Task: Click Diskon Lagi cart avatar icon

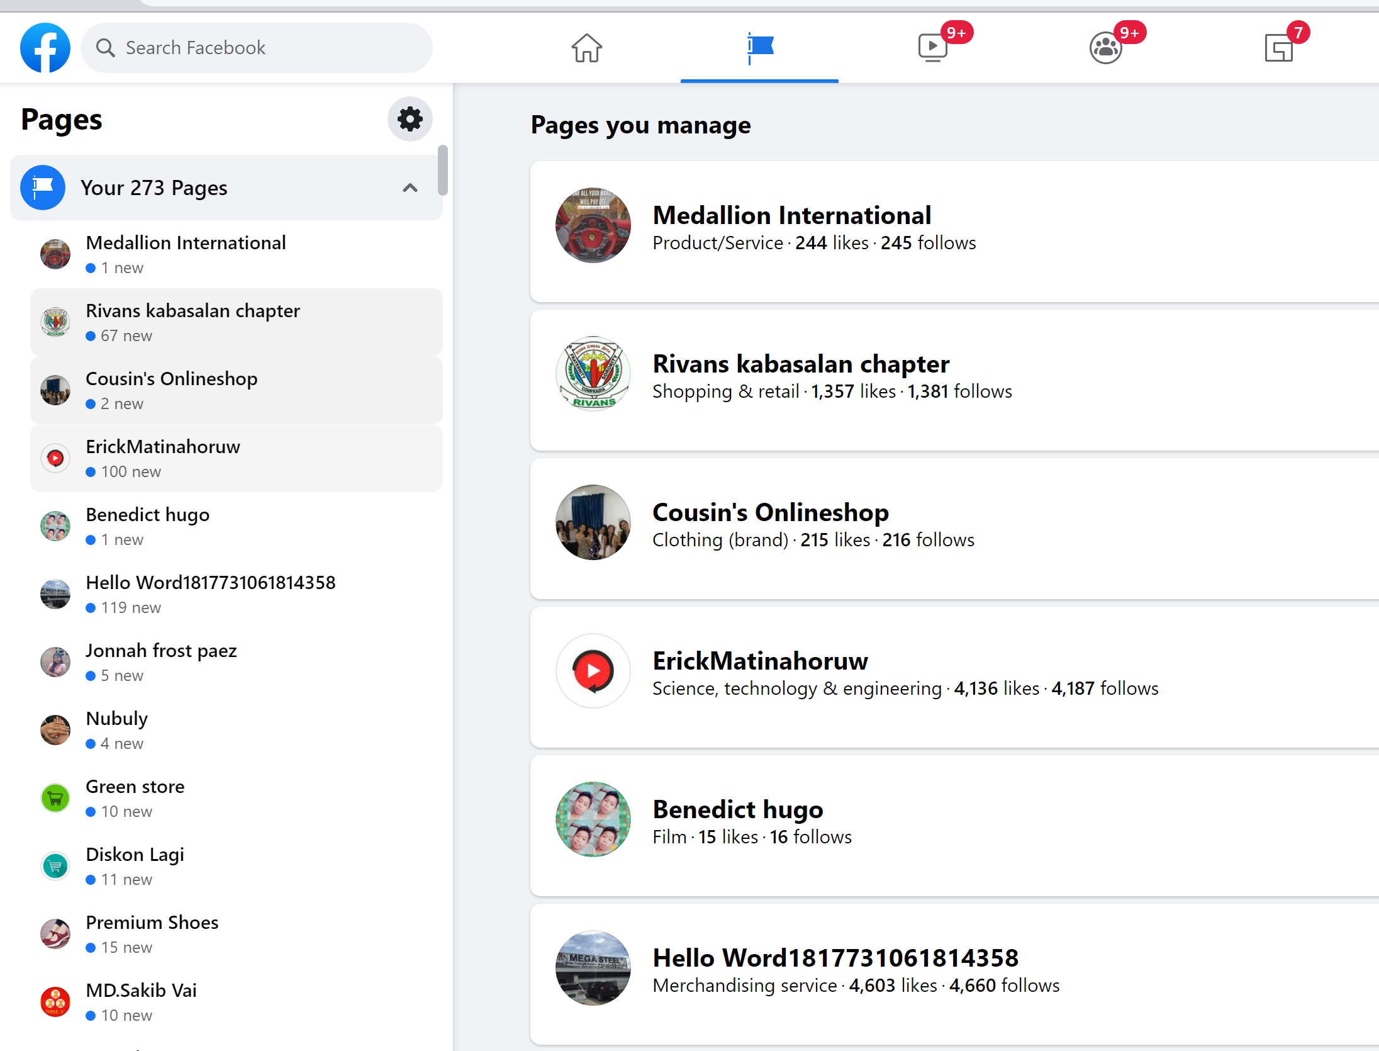Action: tap(55, 866)
